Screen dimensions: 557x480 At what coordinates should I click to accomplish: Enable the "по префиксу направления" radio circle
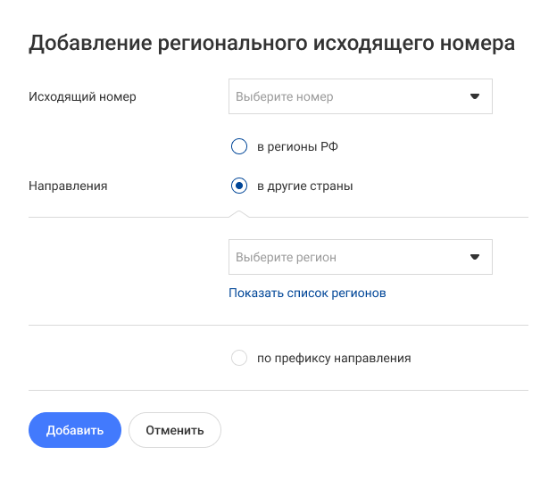[238, 358]
